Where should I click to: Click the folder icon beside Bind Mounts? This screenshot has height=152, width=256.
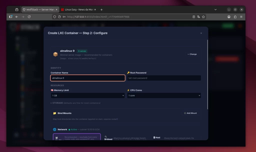[x=54, y=113]
